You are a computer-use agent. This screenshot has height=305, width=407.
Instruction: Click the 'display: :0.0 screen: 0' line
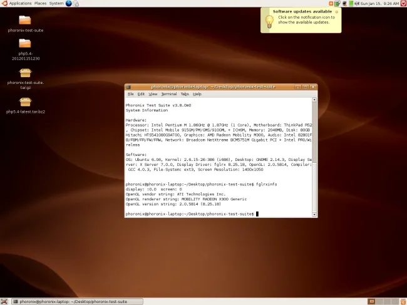pos(153,189)
